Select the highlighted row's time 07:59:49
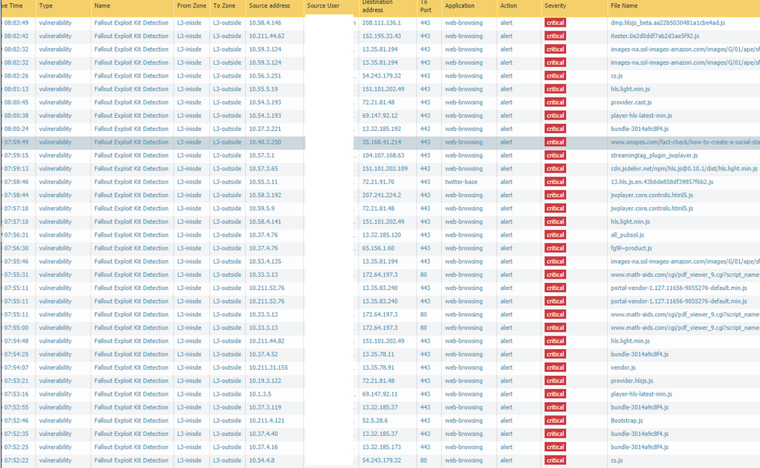The image size is (760, 468). (17, 142)
